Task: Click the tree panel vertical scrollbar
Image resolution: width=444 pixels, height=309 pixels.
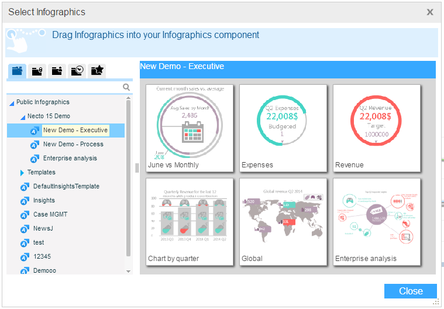Action: 129,176
